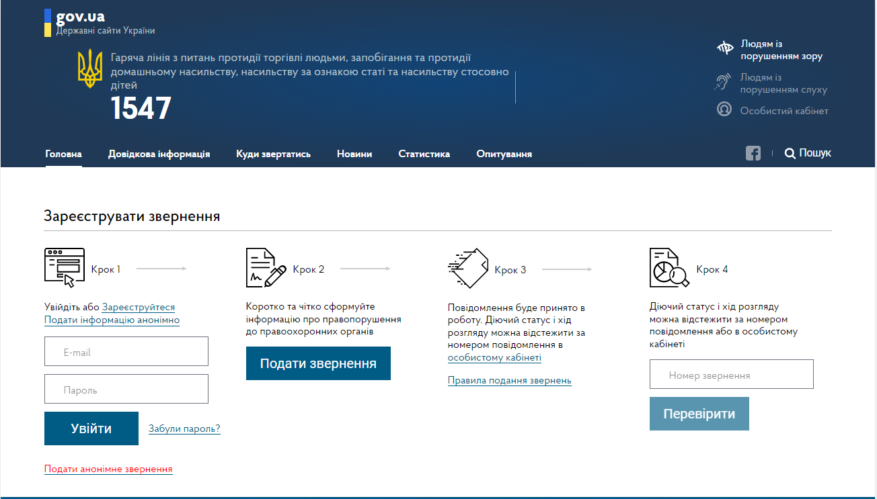877x499 pixels.
Task: Click the Крок 3 flying envelope icon
Action: point(467,267)
